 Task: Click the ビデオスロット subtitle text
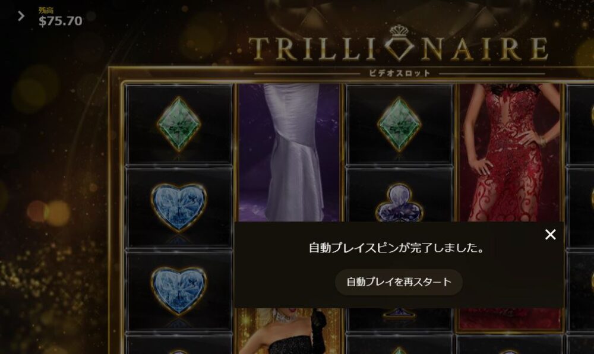coord(400,73)
